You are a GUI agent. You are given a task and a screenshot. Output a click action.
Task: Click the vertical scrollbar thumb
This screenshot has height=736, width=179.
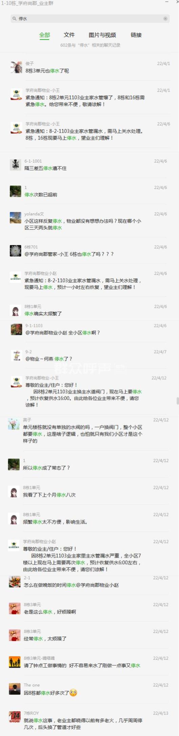point(177,401)
